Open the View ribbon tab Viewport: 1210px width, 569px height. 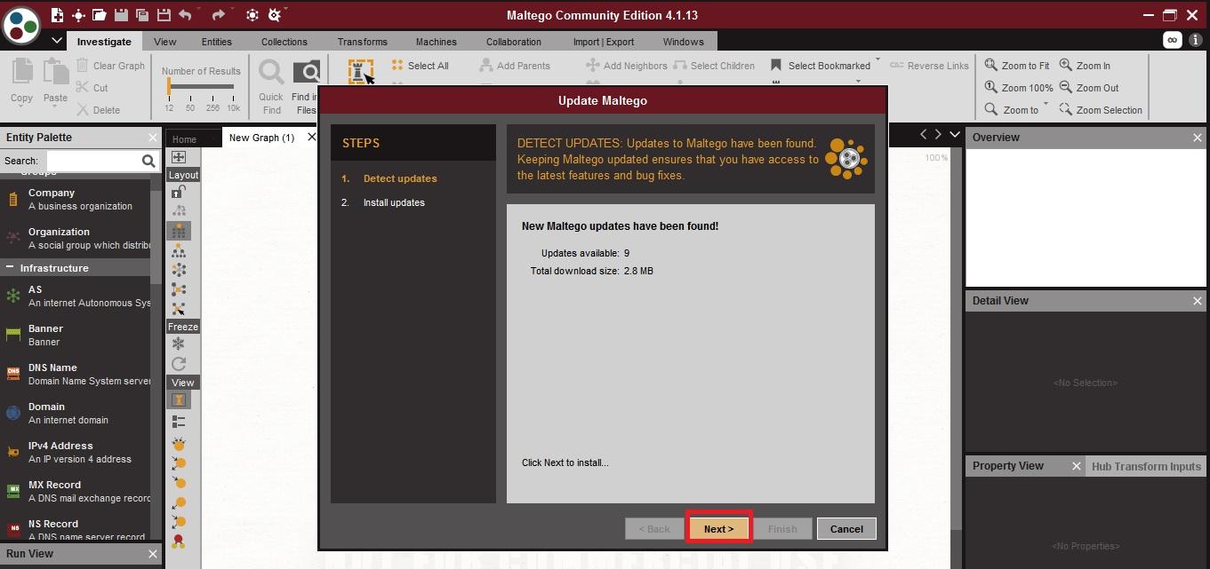[165, 42]
